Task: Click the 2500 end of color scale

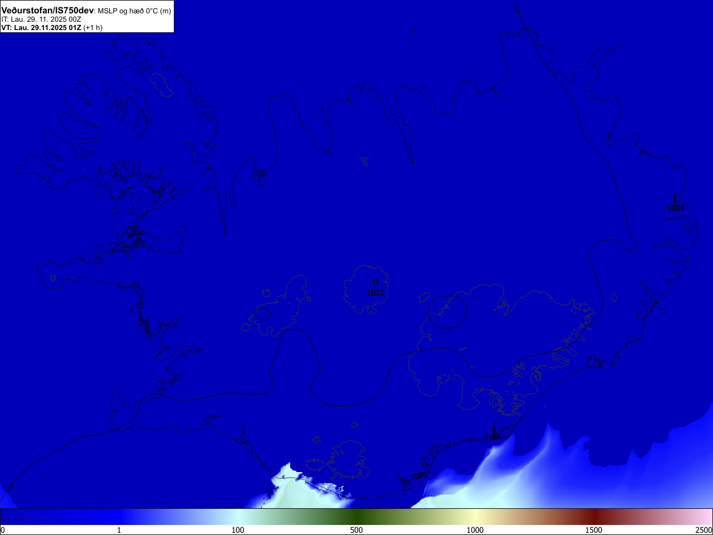Action: (704, 530)
